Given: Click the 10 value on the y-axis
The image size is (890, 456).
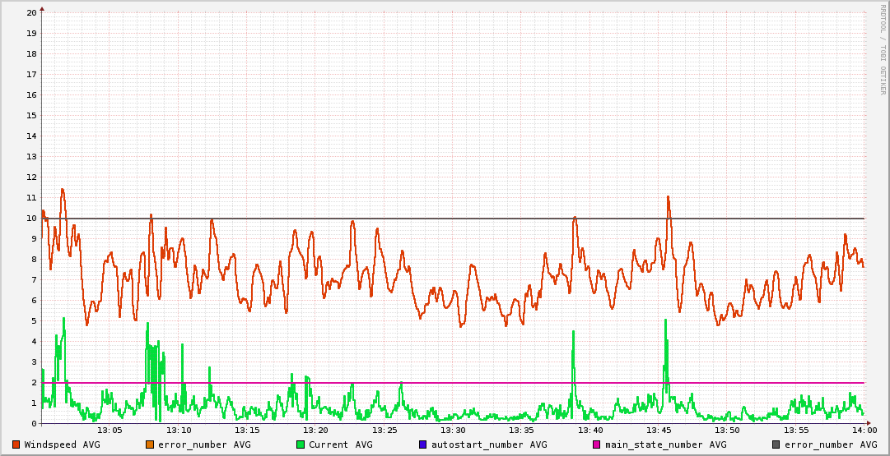Looking at the screenshot, I should tap(31, 219).
